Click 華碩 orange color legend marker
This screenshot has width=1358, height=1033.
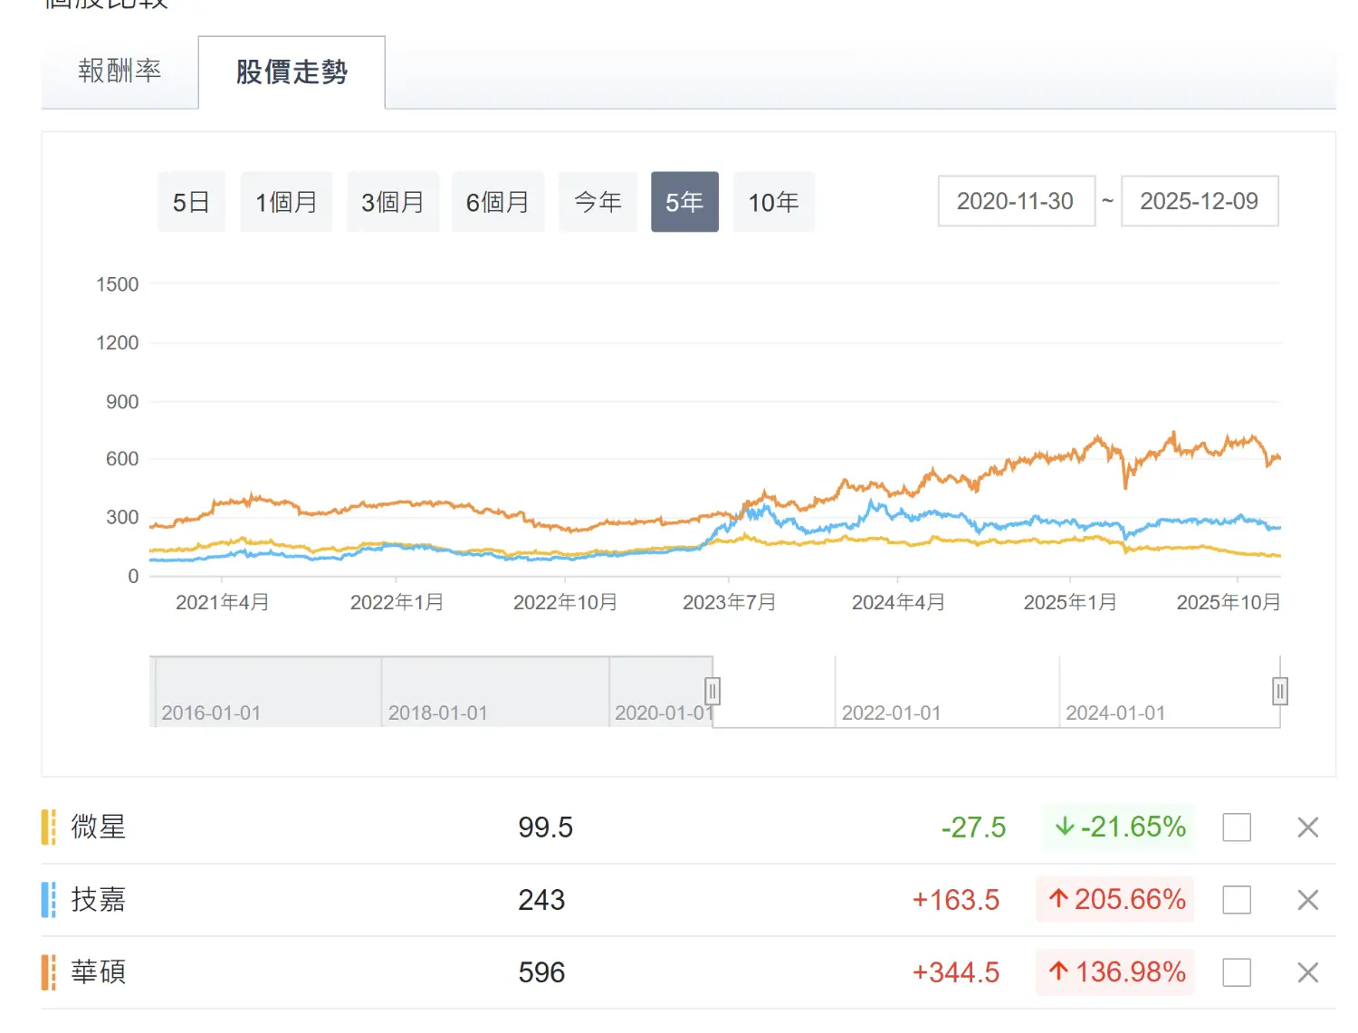[x=49, y=972]
